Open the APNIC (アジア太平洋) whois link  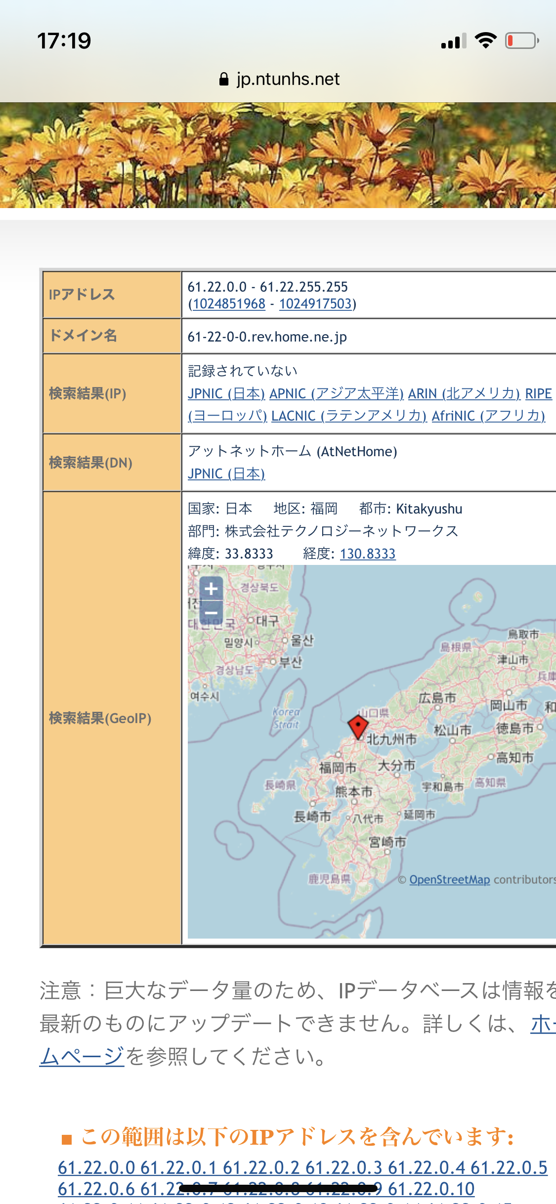tap(336, 393)
